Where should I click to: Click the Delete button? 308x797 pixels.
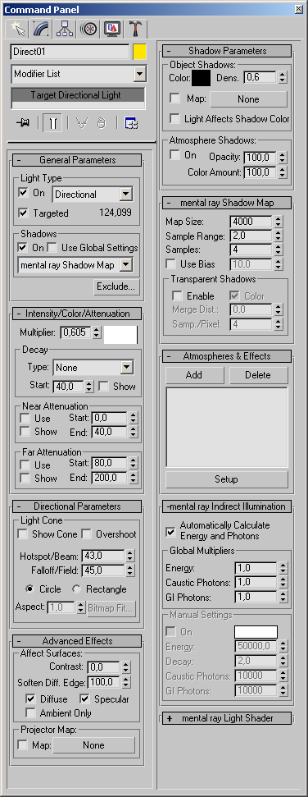click(258, 375)
